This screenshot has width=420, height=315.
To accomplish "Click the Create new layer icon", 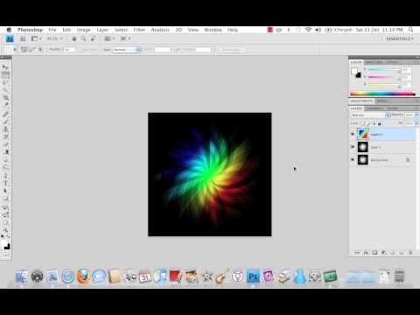I will pyautogui.click(x=402, y=253).
